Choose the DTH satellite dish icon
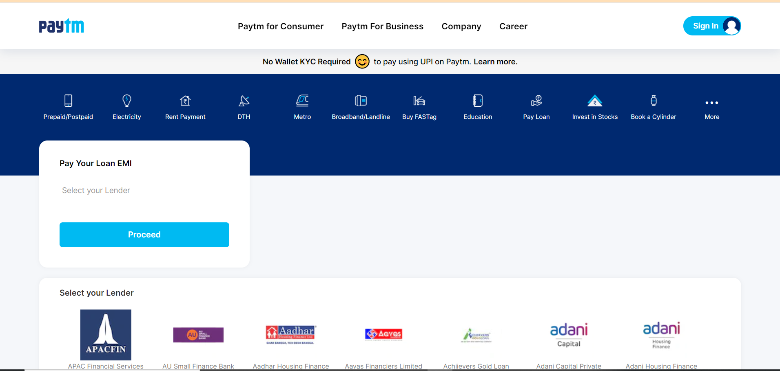Viewport: 780px width, 371px height. [244, 101]
